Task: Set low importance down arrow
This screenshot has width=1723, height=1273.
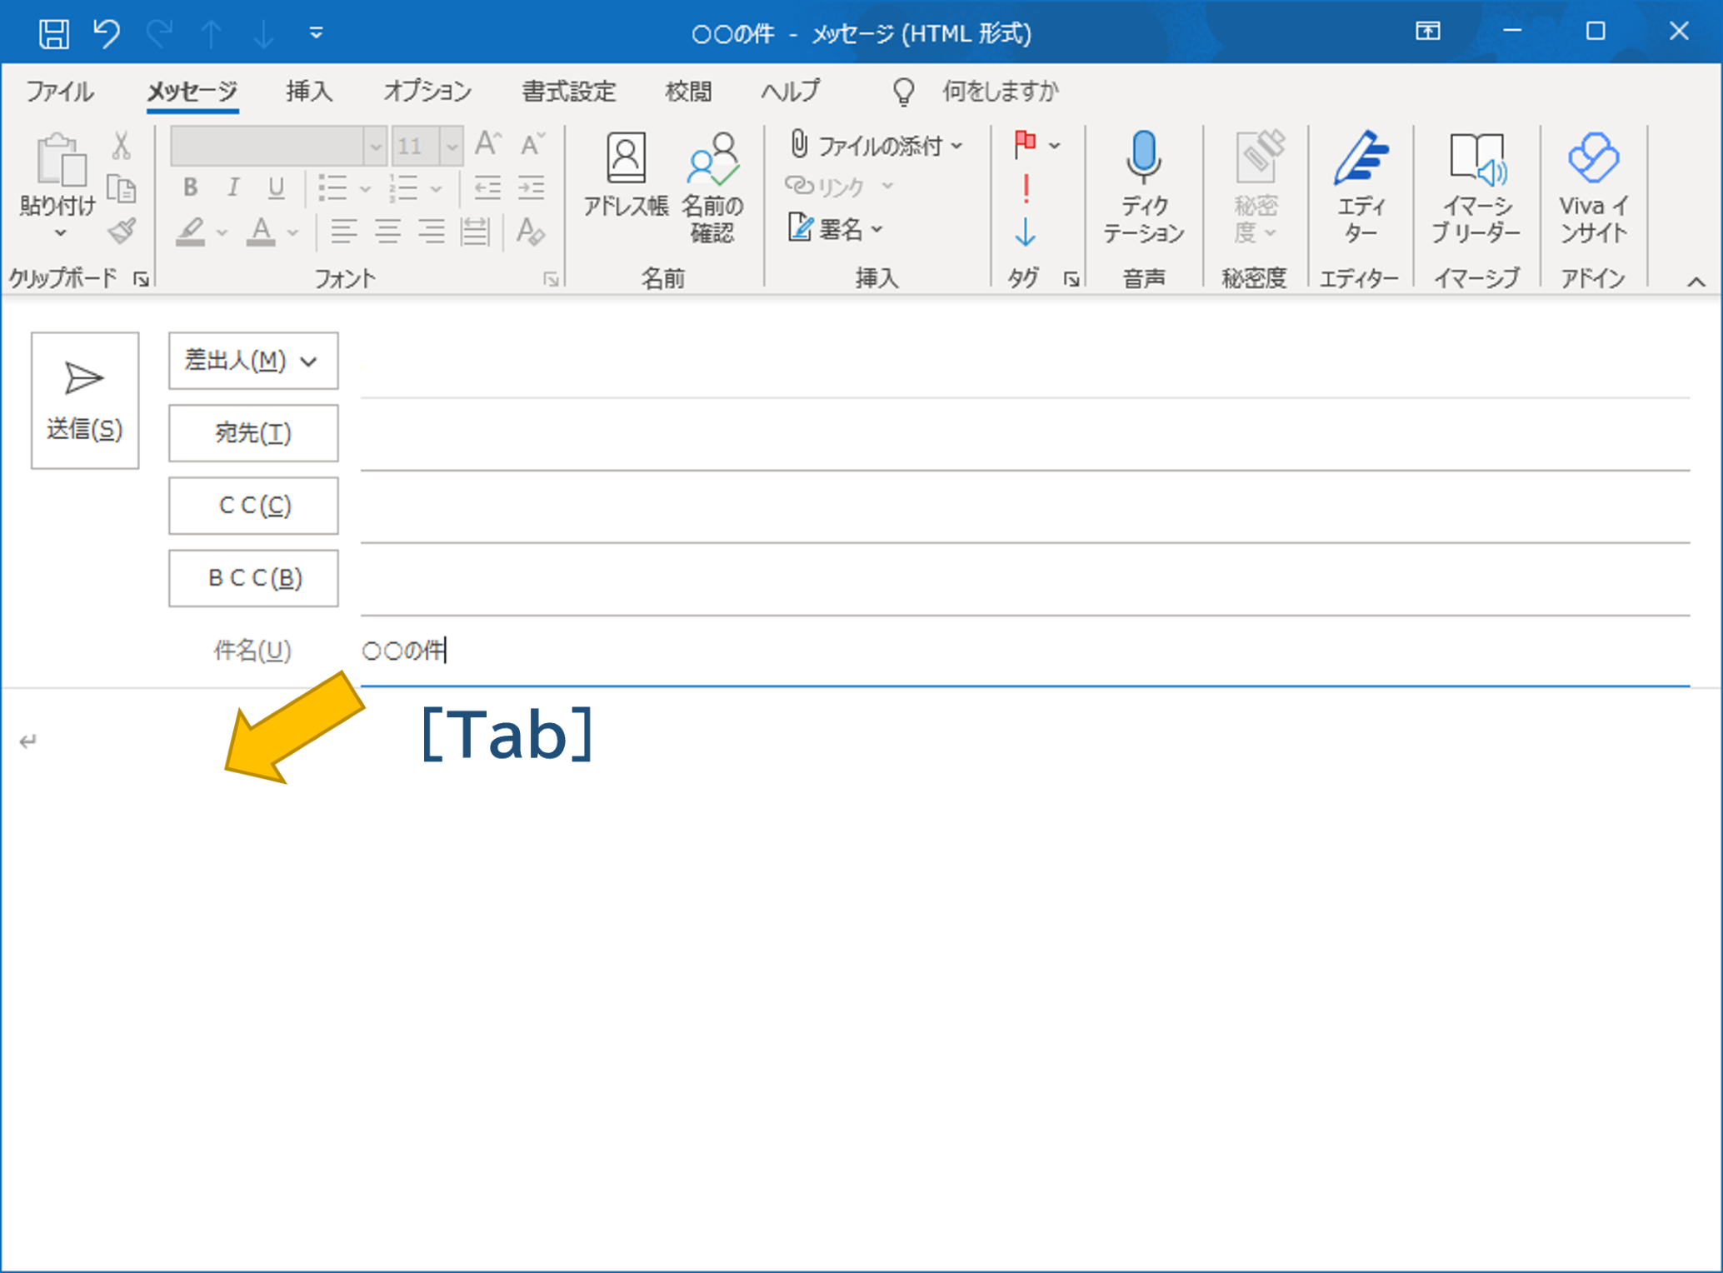Action: [x=1026, y=232]
